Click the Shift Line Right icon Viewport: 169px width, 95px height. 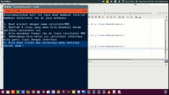coord(123,17)
